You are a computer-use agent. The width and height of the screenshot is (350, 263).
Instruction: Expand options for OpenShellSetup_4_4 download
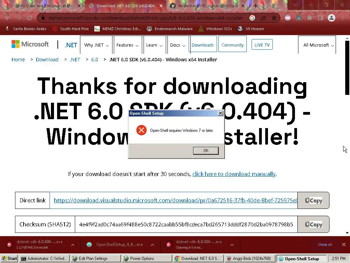152,245
